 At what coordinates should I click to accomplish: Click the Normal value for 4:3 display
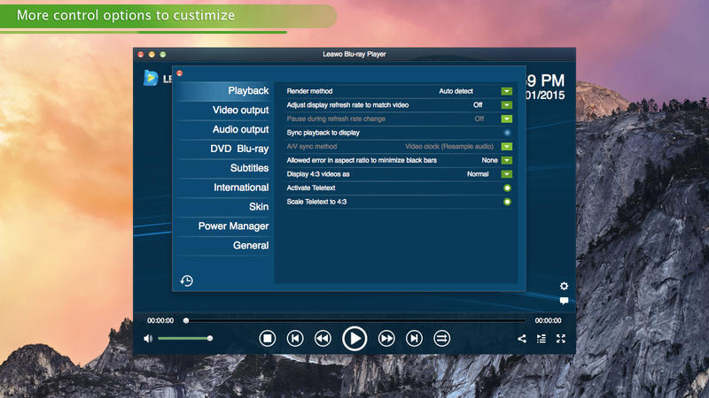click(478, 174)
